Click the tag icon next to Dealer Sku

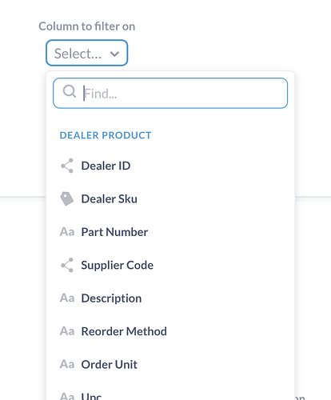click(67, 198)
